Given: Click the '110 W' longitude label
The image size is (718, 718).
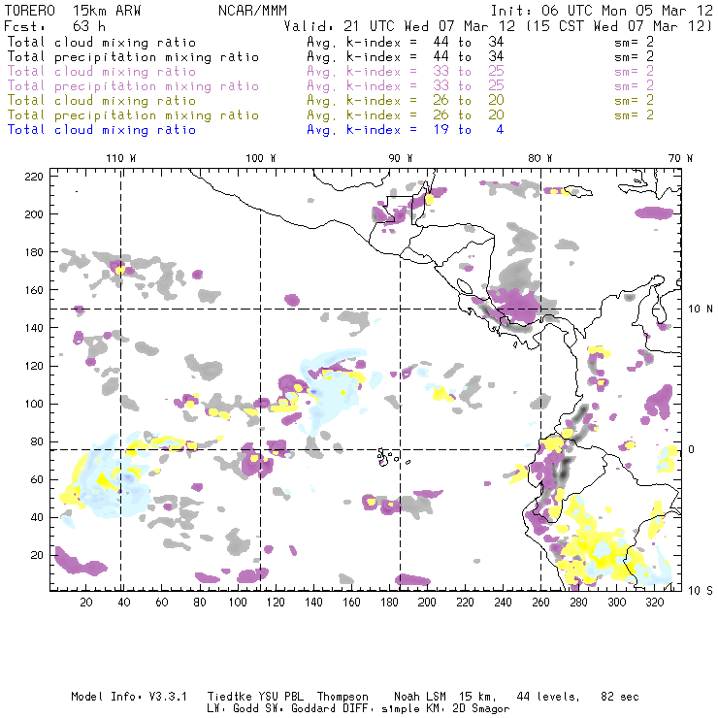Looking at the screenshot, I should tap(121, 158).
